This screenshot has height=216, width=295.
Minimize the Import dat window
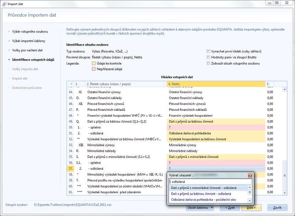[270, 3]
